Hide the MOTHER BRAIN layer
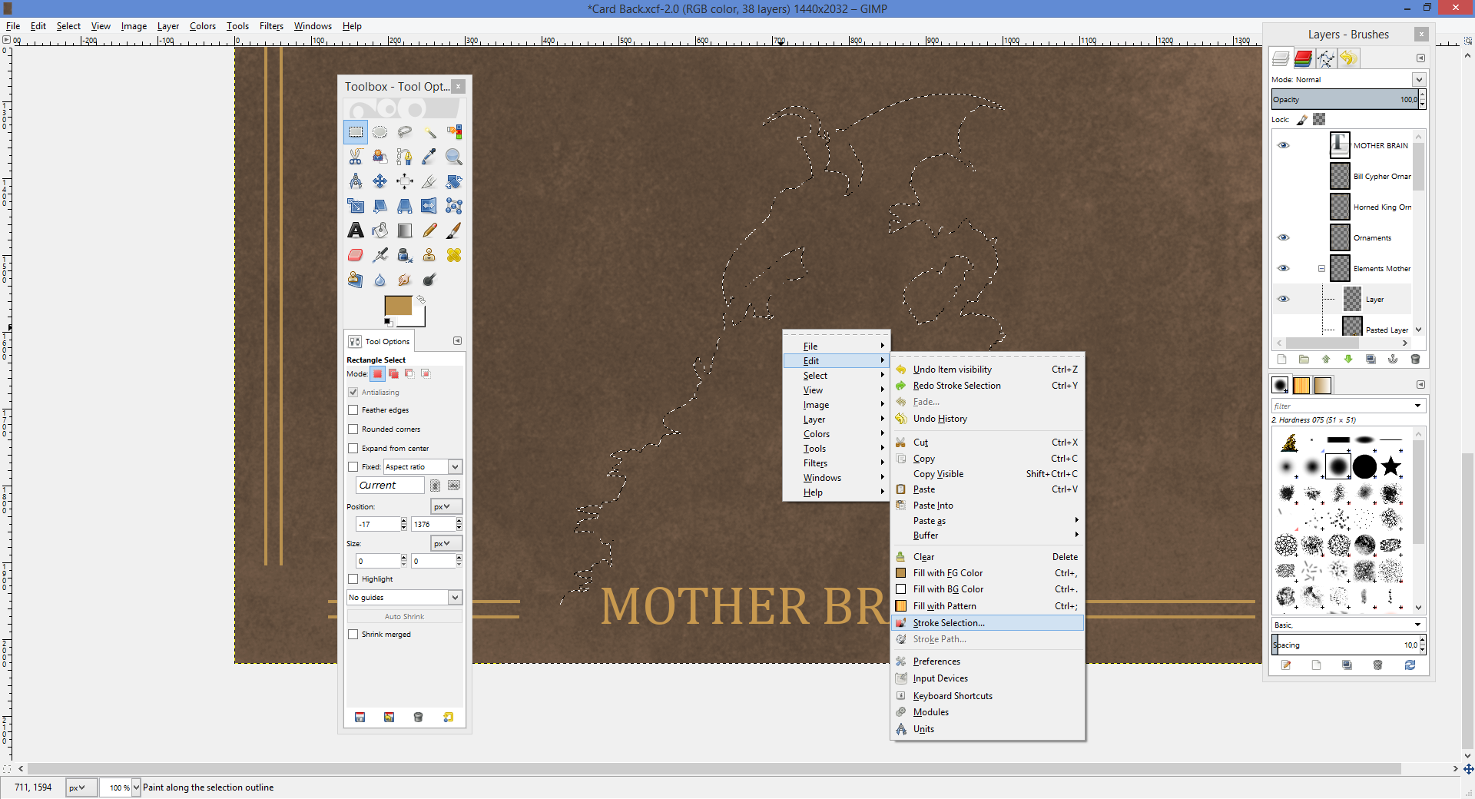The image size is (1475, 799). 1283,145
